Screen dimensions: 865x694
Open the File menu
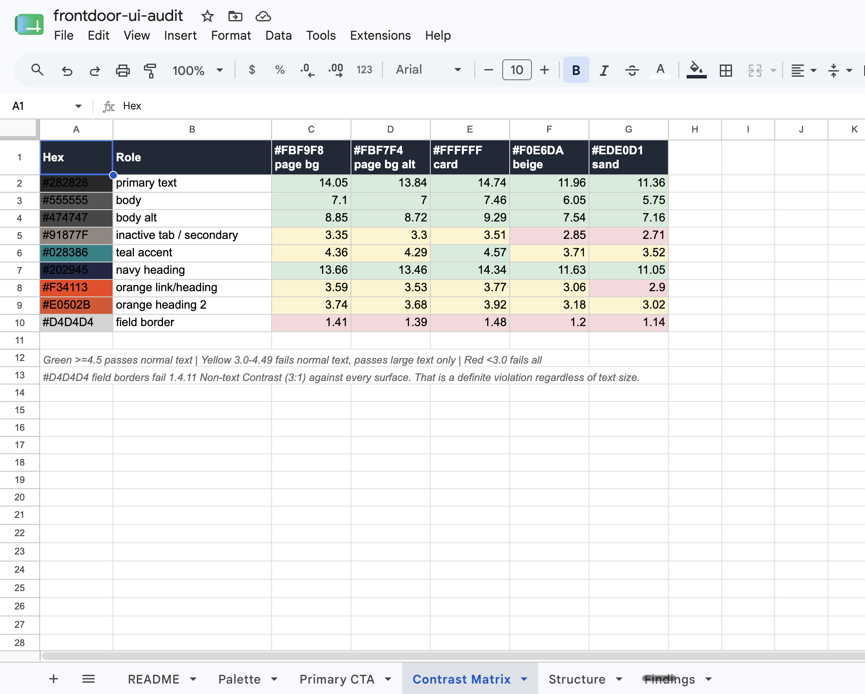64,35
